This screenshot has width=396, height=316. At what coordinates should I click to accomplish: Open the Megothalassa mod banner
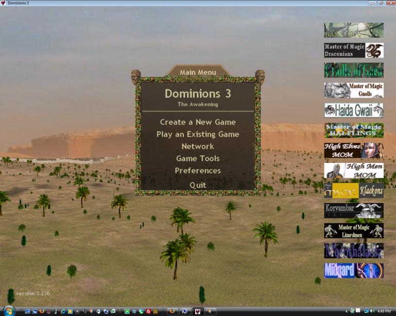[354, 251]
